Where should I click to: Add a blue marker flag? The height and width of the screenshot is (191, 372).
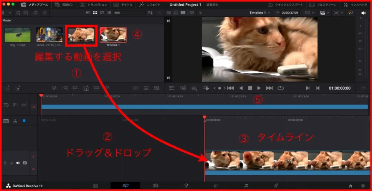click(24, 121)
